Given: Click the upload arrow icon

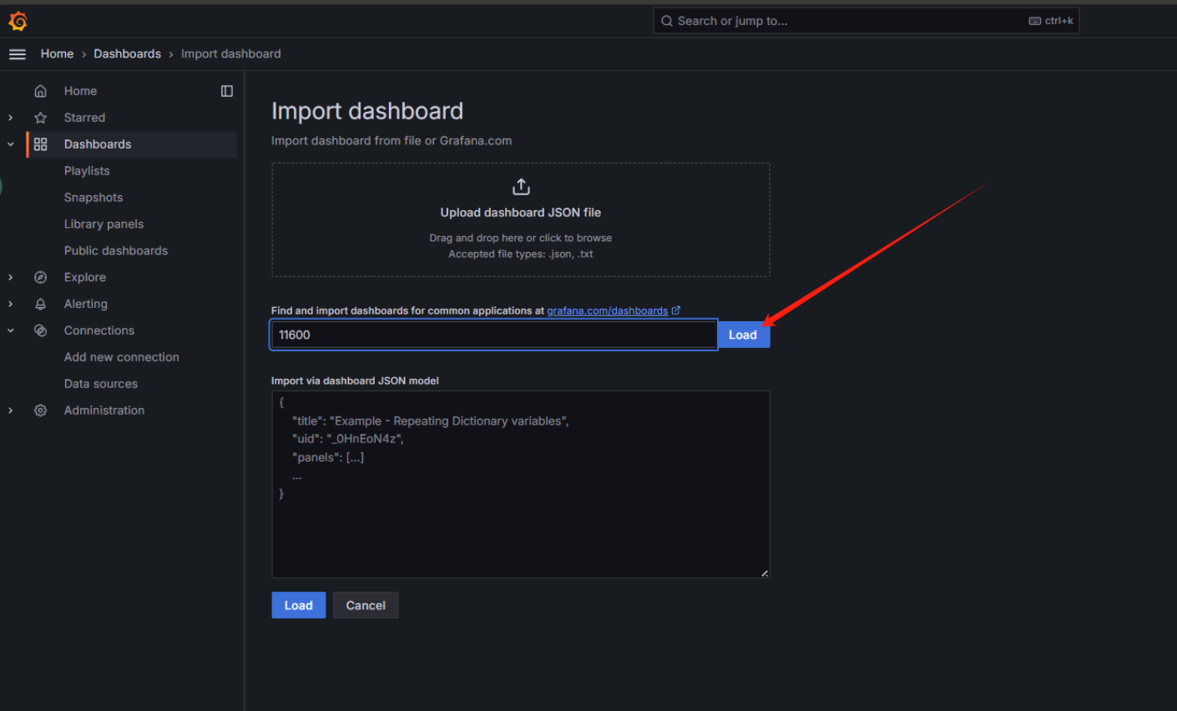Looking at the screenshot, I should tap(521, 186).
